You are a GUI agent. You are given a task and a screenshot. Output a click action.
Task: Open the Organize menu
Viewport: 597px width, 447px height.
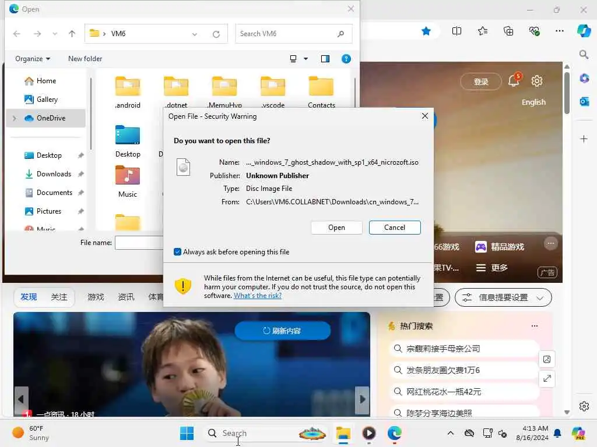(33, 59)
